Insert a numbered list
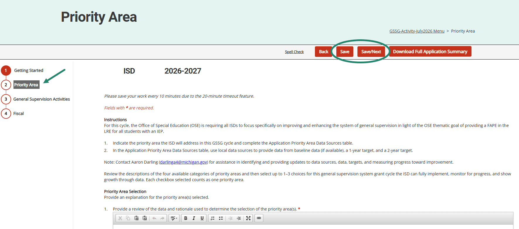Viewport: 519px width, 229px height. 213,218
